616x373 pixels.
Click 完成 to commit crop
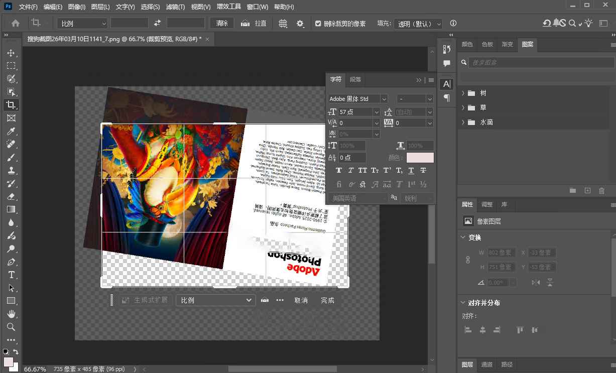pos(327,300)
